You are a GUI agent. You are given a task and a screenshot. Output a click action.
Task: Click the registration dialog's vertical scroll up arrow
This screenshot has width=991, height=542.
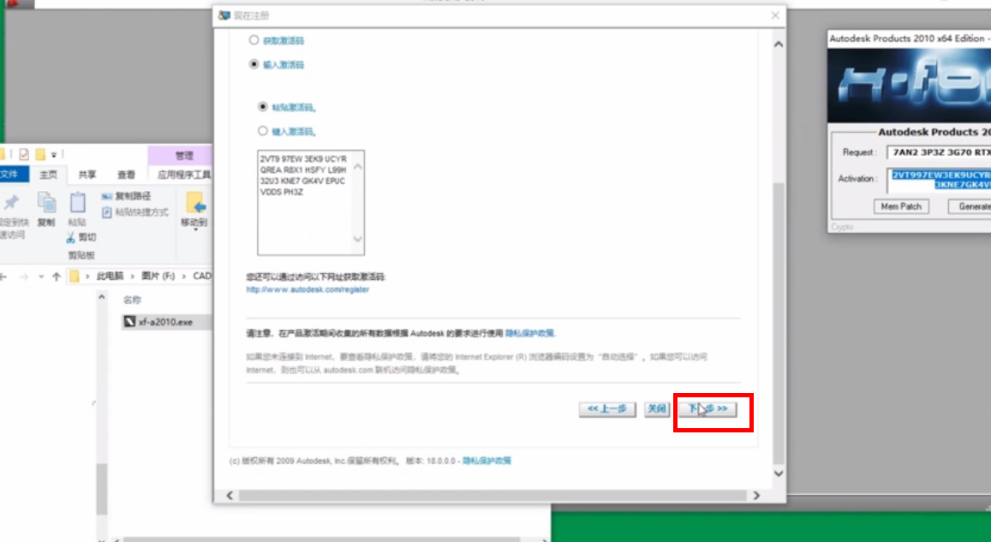(x=779, y=45)
